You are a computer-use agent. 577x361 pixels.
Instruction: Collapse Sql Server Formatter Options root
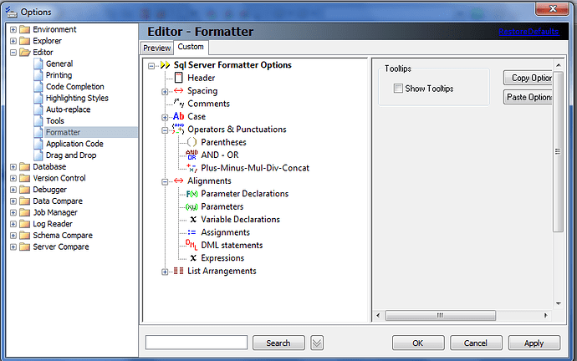151,66
